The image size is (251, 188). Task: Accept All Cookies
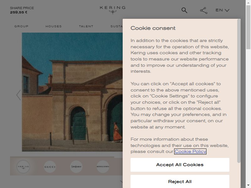(x=180, y=165)
